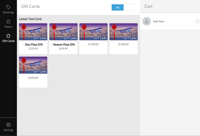
Task: Click the customer avatar in Cart
Action: [147, 21]
